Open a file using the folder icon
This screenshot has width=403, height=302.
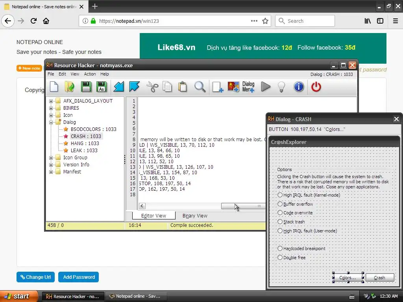[69, 87]
